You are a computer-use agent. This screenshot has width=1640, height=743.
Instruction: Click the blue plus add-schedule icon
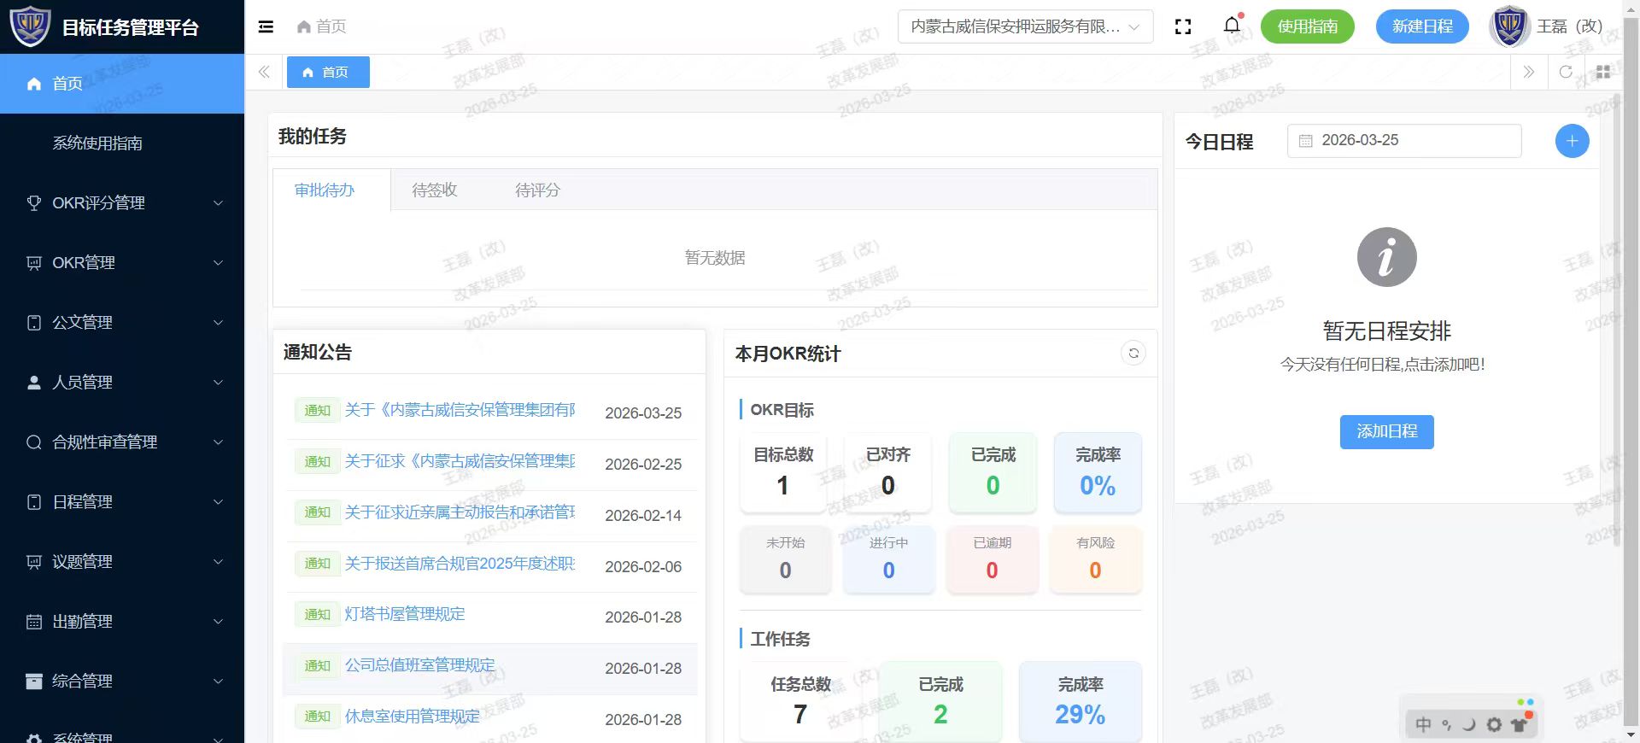click(1572, 141)
